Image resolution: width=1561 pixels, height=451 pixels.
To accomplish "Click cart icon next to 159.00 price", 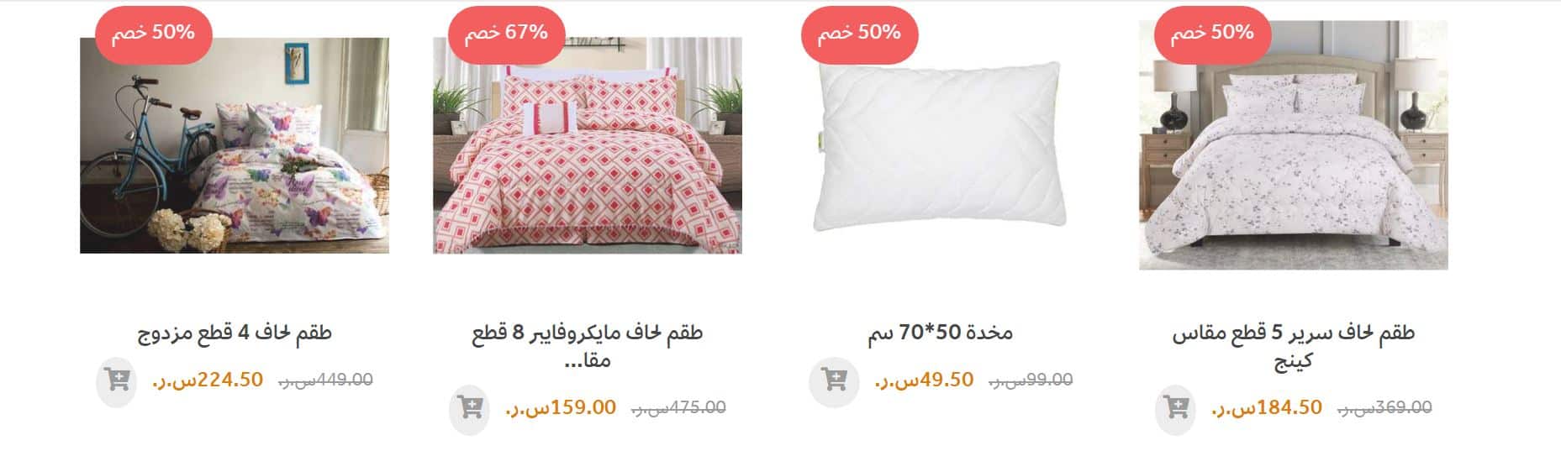I will coord(469,408).
